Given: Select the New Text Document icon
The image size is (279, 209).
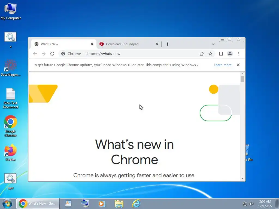Looking at the screenshot, I should (11, 98).
